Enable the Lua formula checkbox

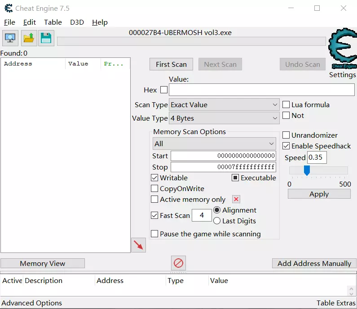coord(286,104)
